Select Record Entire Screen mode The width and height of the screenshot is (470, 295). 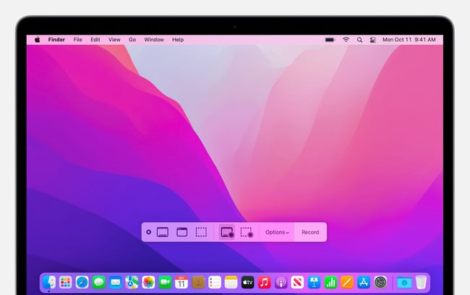[x=226, y=232]
